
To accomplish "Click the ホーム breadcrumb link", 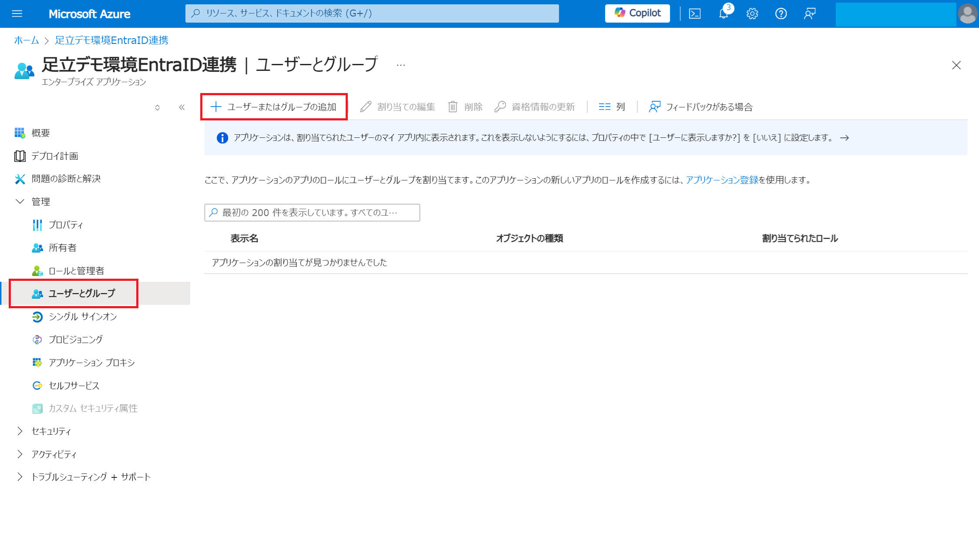I will click(26, 40).
